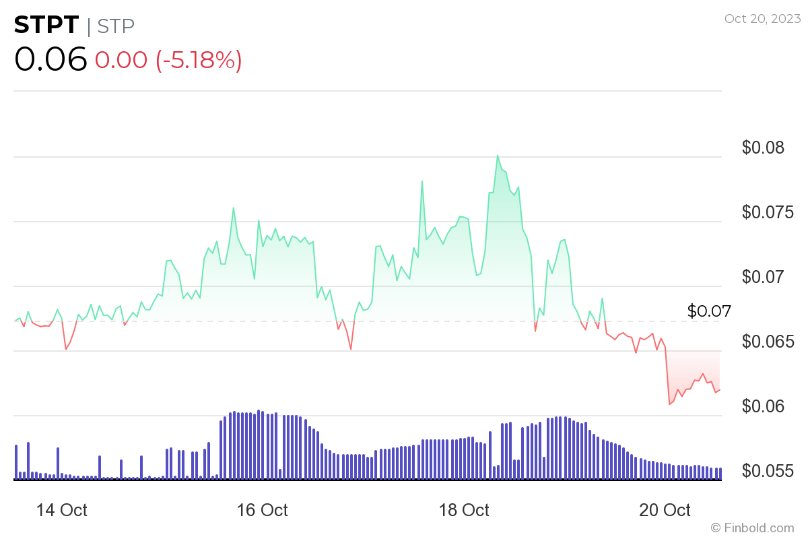The width and height of the screenshot is (808, 539).
Task: Click the $0.07 dashed reference line label
Action: click(708, 311)
